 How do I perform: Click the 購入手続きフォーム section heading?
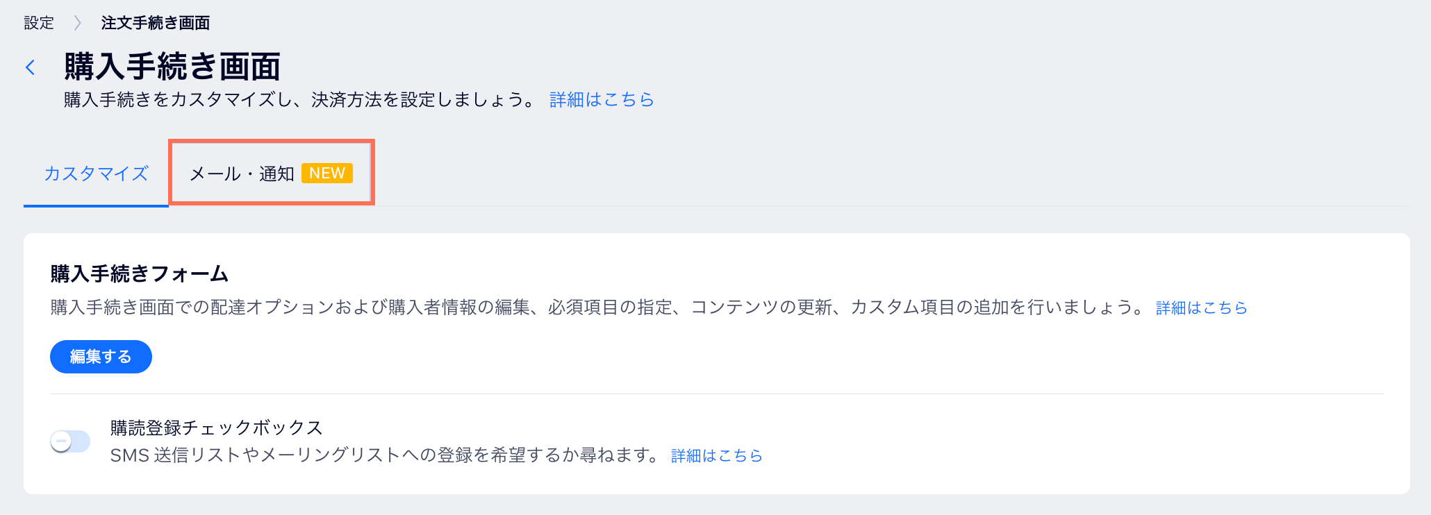point(138,273)
